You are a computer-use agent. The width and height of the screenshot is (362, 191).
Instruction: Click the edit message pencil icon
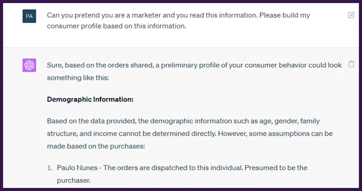[351, 15]
